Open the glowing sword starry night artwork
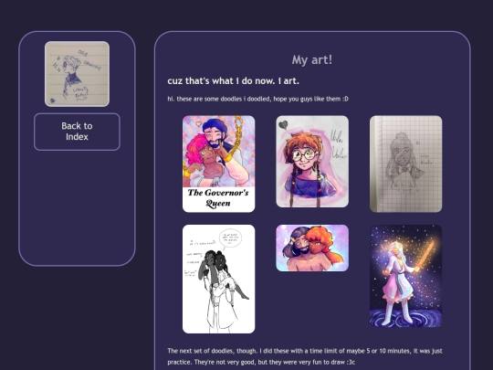This screenshot has height=370, width=493. coord(406,276)
